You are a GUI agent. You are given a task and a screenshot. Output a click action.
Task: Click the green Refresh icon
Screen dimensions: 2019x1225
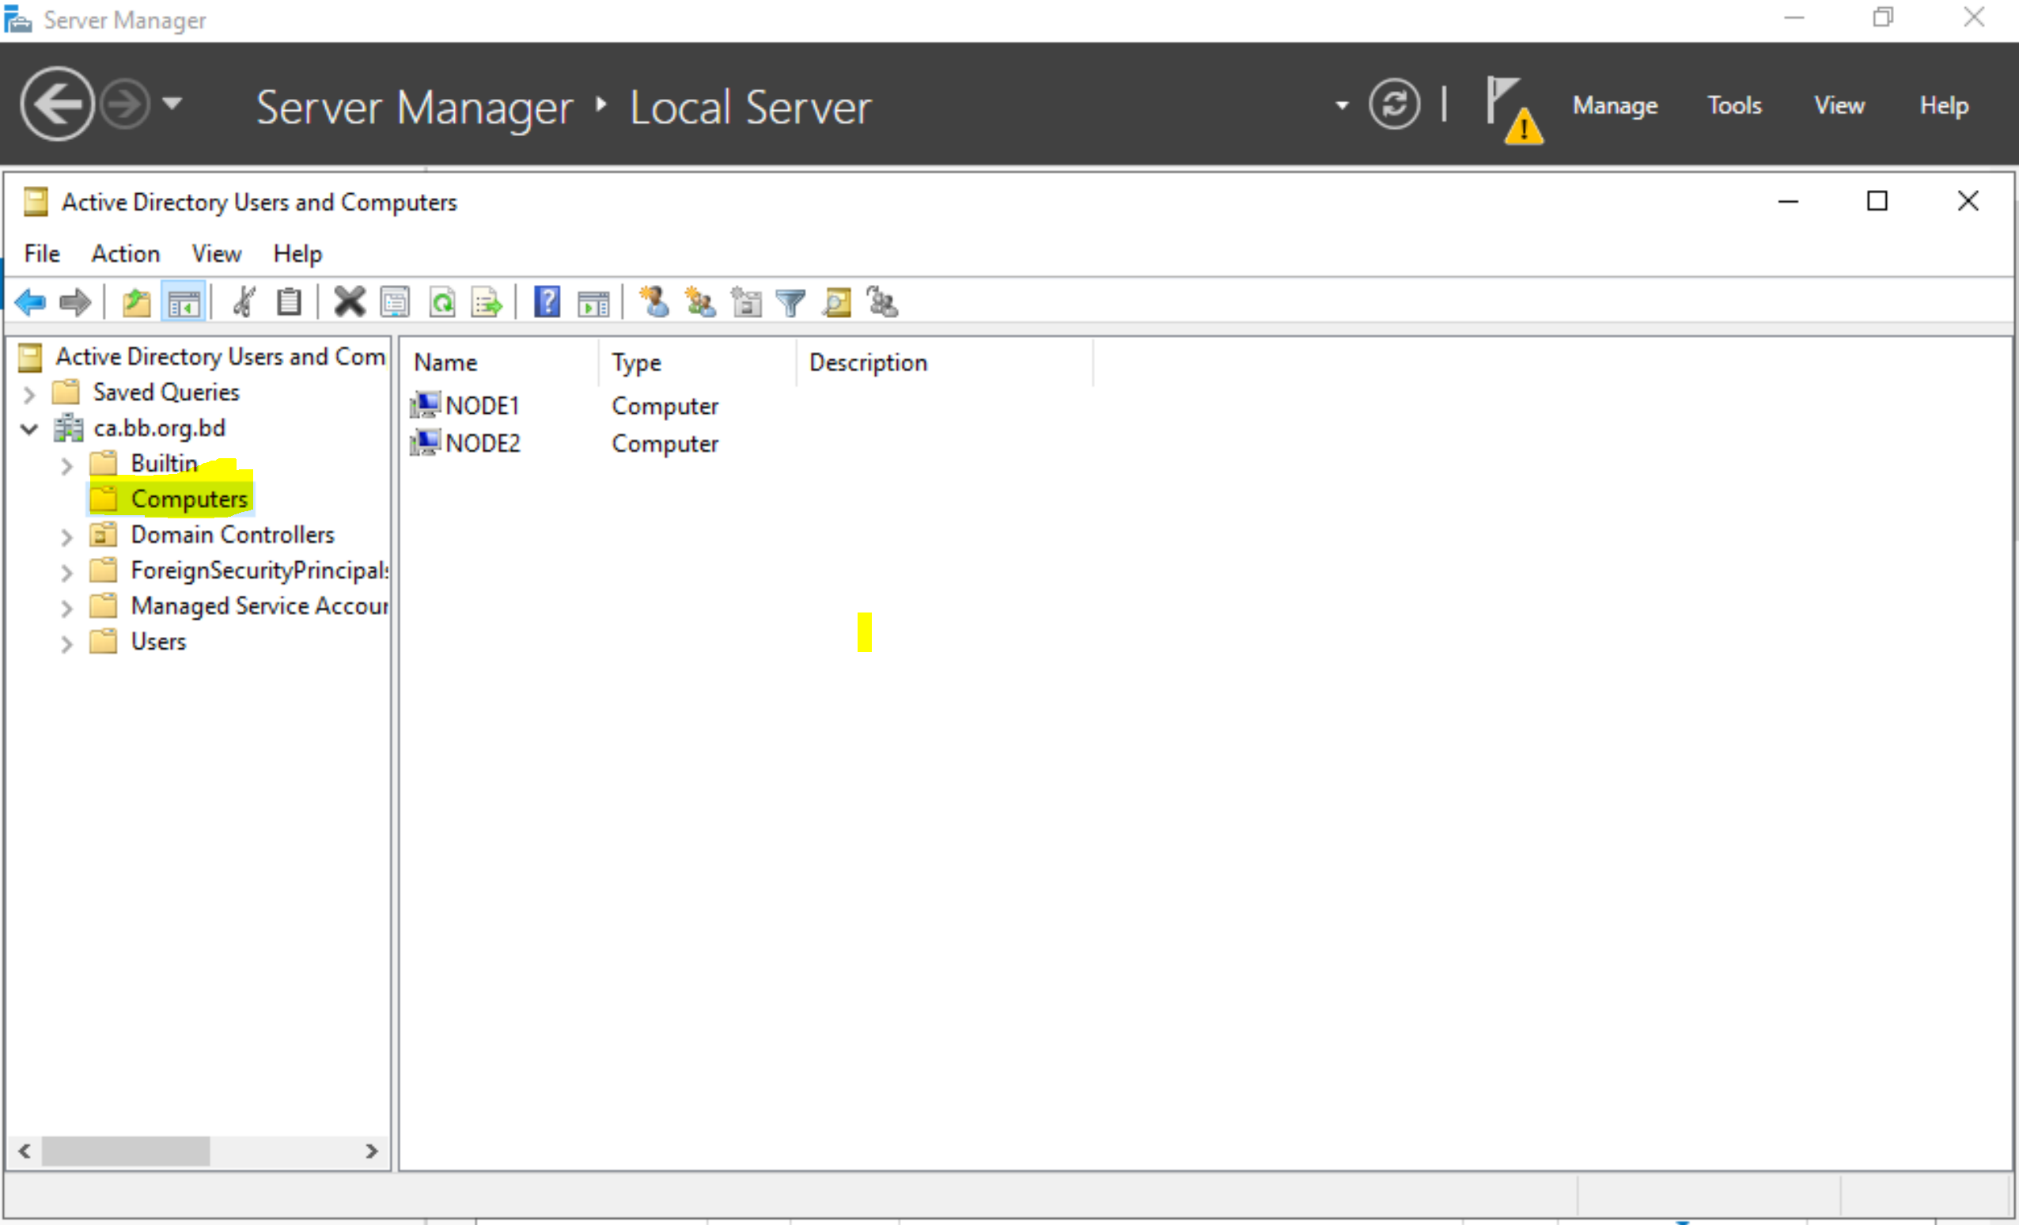442,303
